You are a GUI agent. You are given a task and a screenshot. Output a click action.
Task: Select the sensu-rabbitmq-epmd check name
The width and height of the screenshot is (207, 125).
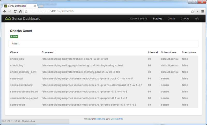tap(24, 98)
